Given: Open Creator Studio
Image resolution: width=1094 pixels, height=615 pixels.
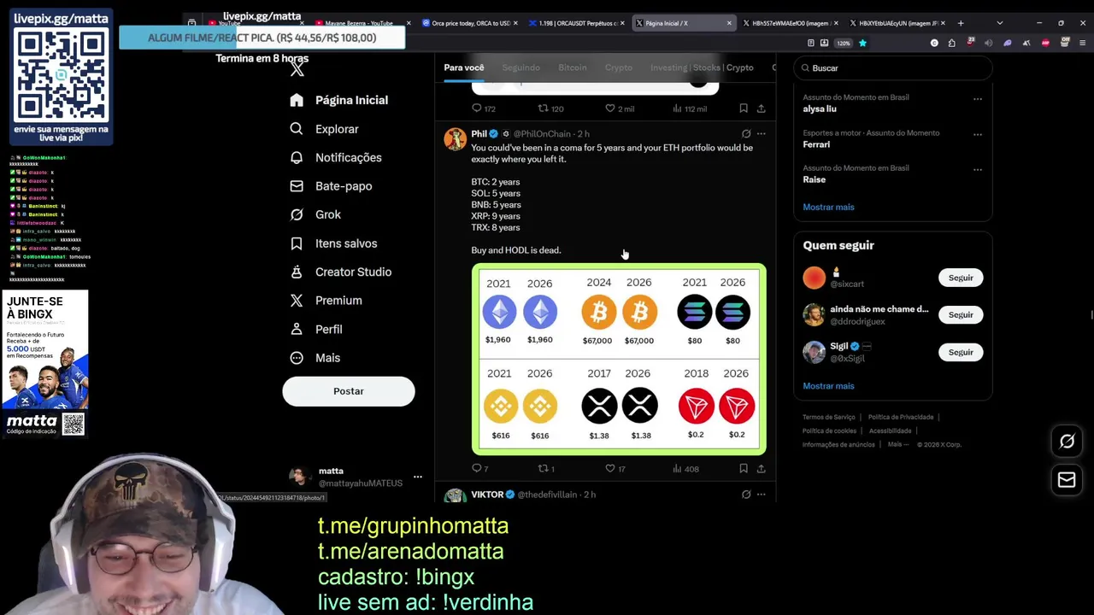Looking at the screenshot, I should pos(340,272).
